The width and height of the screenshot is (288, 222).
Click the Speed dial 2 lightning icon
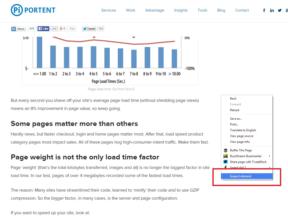pyautogui.click(x=225, y=167)
